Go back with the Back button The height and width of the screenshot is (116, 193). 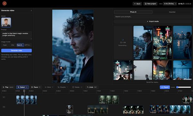pos(137,4)
